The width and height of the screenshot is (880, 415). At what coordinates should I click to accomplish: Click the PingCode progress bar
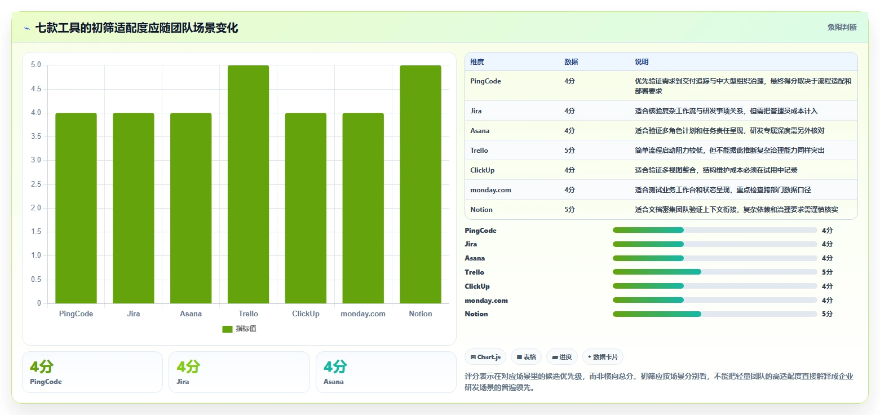(x=715, y=230)
